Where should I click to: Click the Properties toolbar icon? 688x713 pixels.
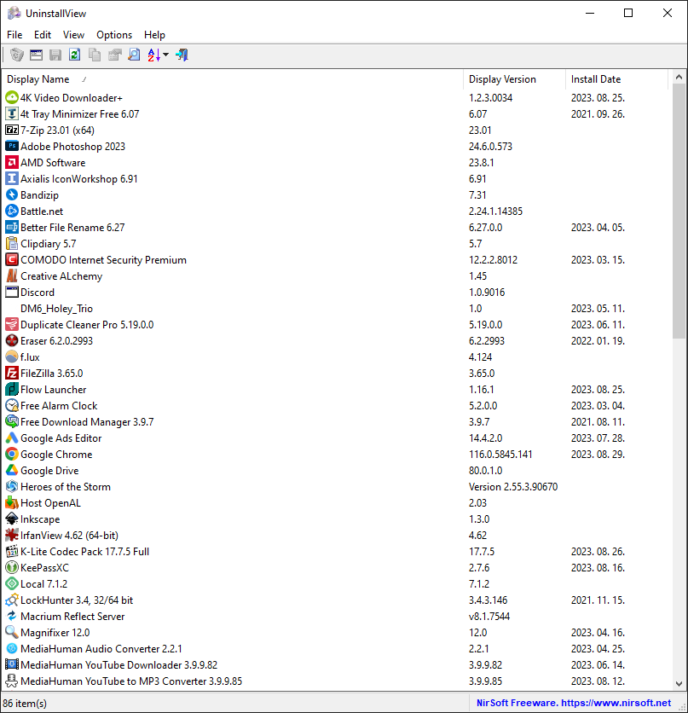[x=114, y=55]
